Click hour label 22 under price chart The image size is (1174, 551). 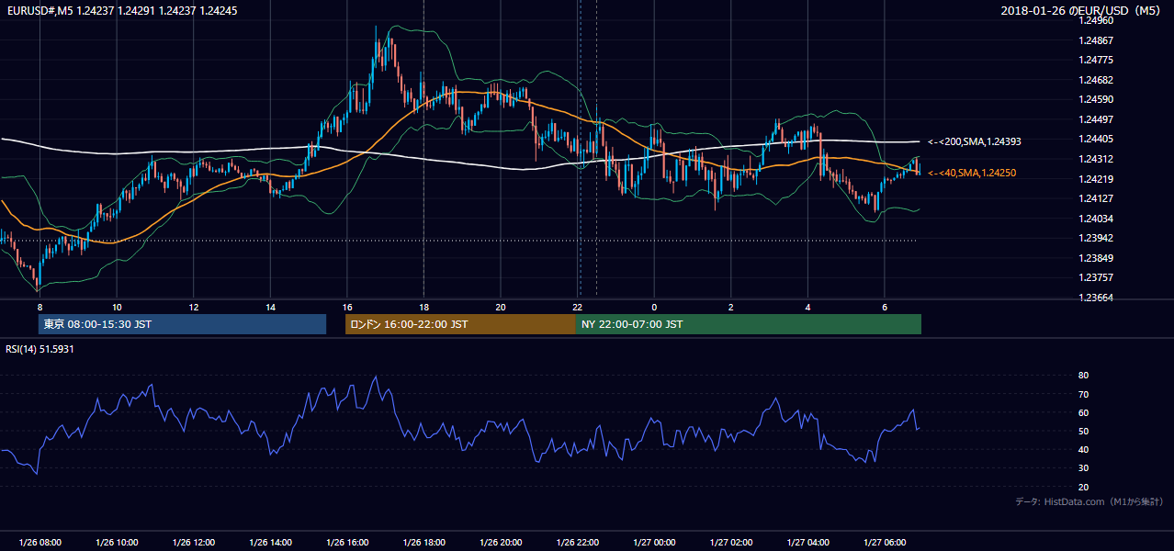click(x=578, y=307)
